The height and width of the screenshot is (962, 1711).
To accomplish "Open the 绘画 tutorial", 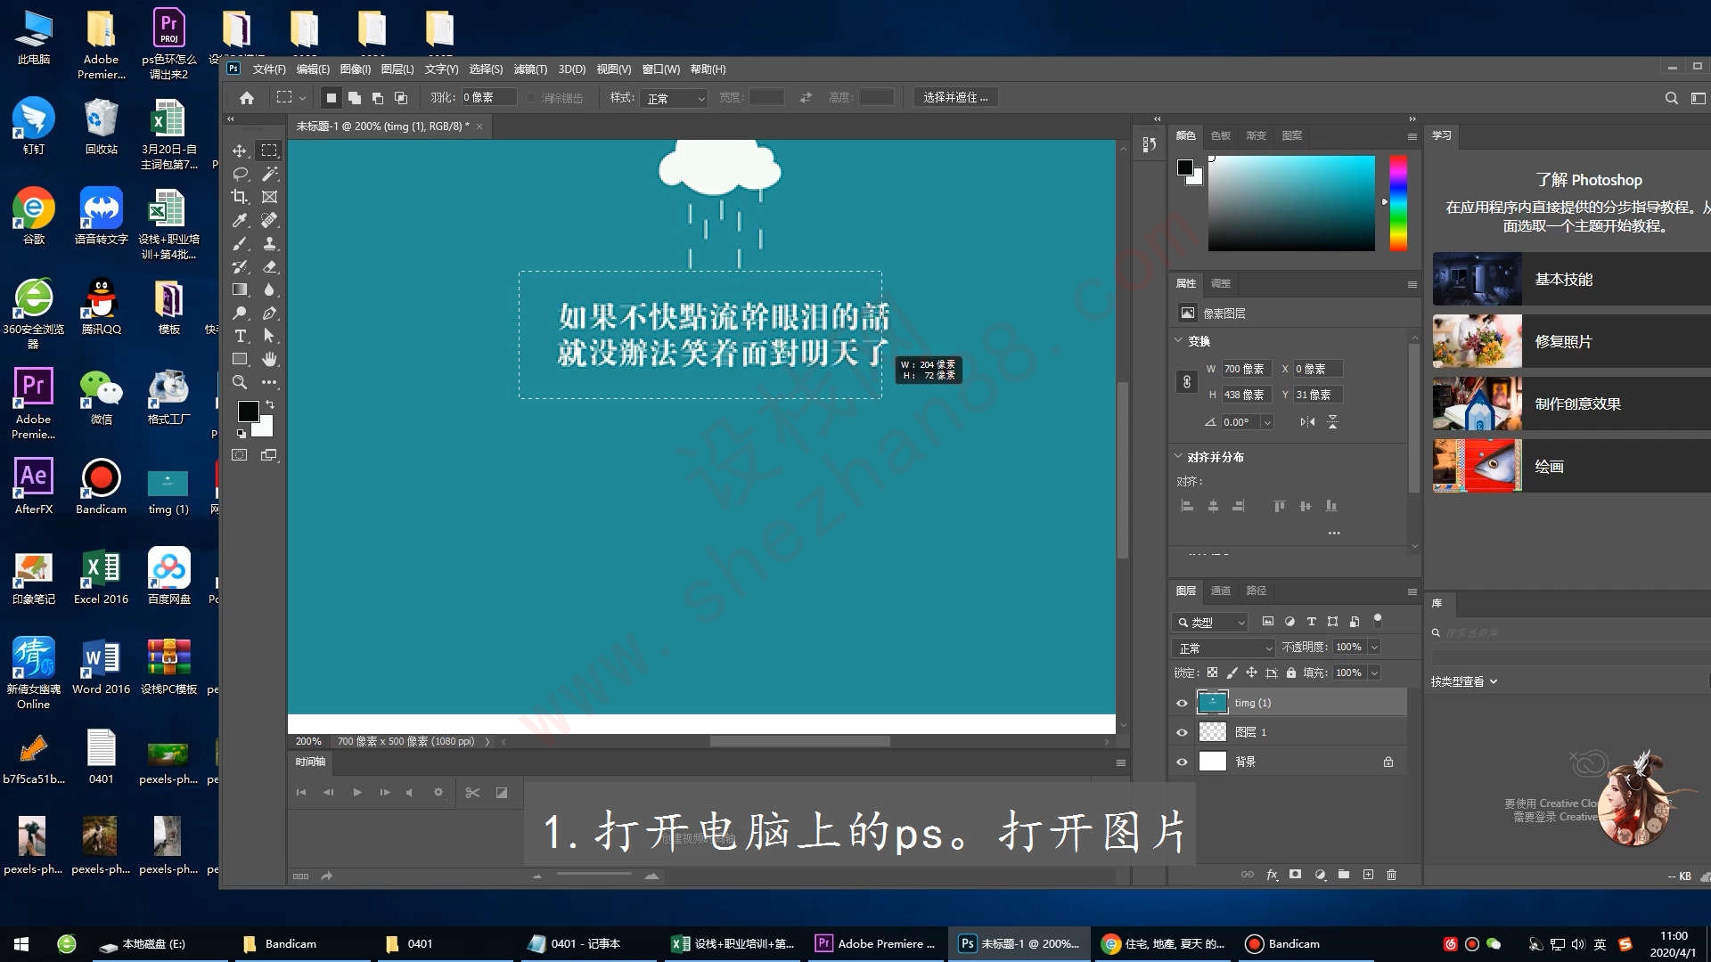I will click(1571, 466).
